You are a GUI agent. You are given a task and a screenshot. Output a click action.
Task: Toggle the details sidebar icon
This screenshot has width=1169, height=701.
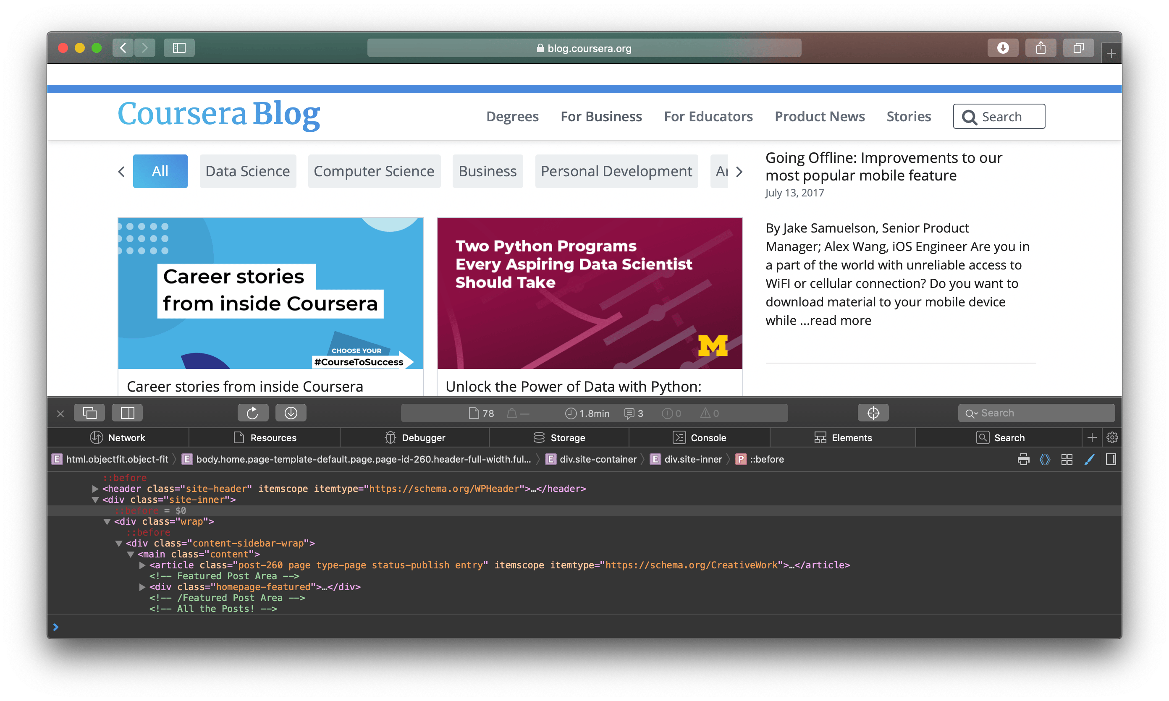pyautogui.click(x=1110, y=459)
